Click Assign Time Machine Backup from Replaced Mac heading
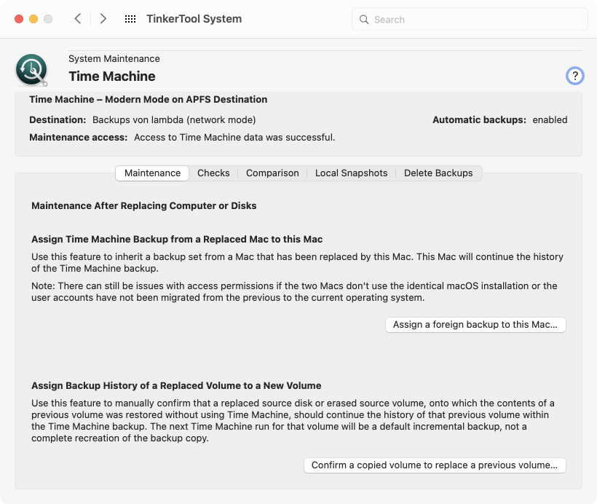Viewport: 597px width, 504px height. point(177,239)
